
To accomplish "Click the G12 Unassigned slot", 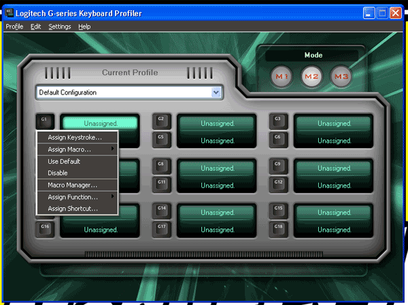I will pos(334,185).
